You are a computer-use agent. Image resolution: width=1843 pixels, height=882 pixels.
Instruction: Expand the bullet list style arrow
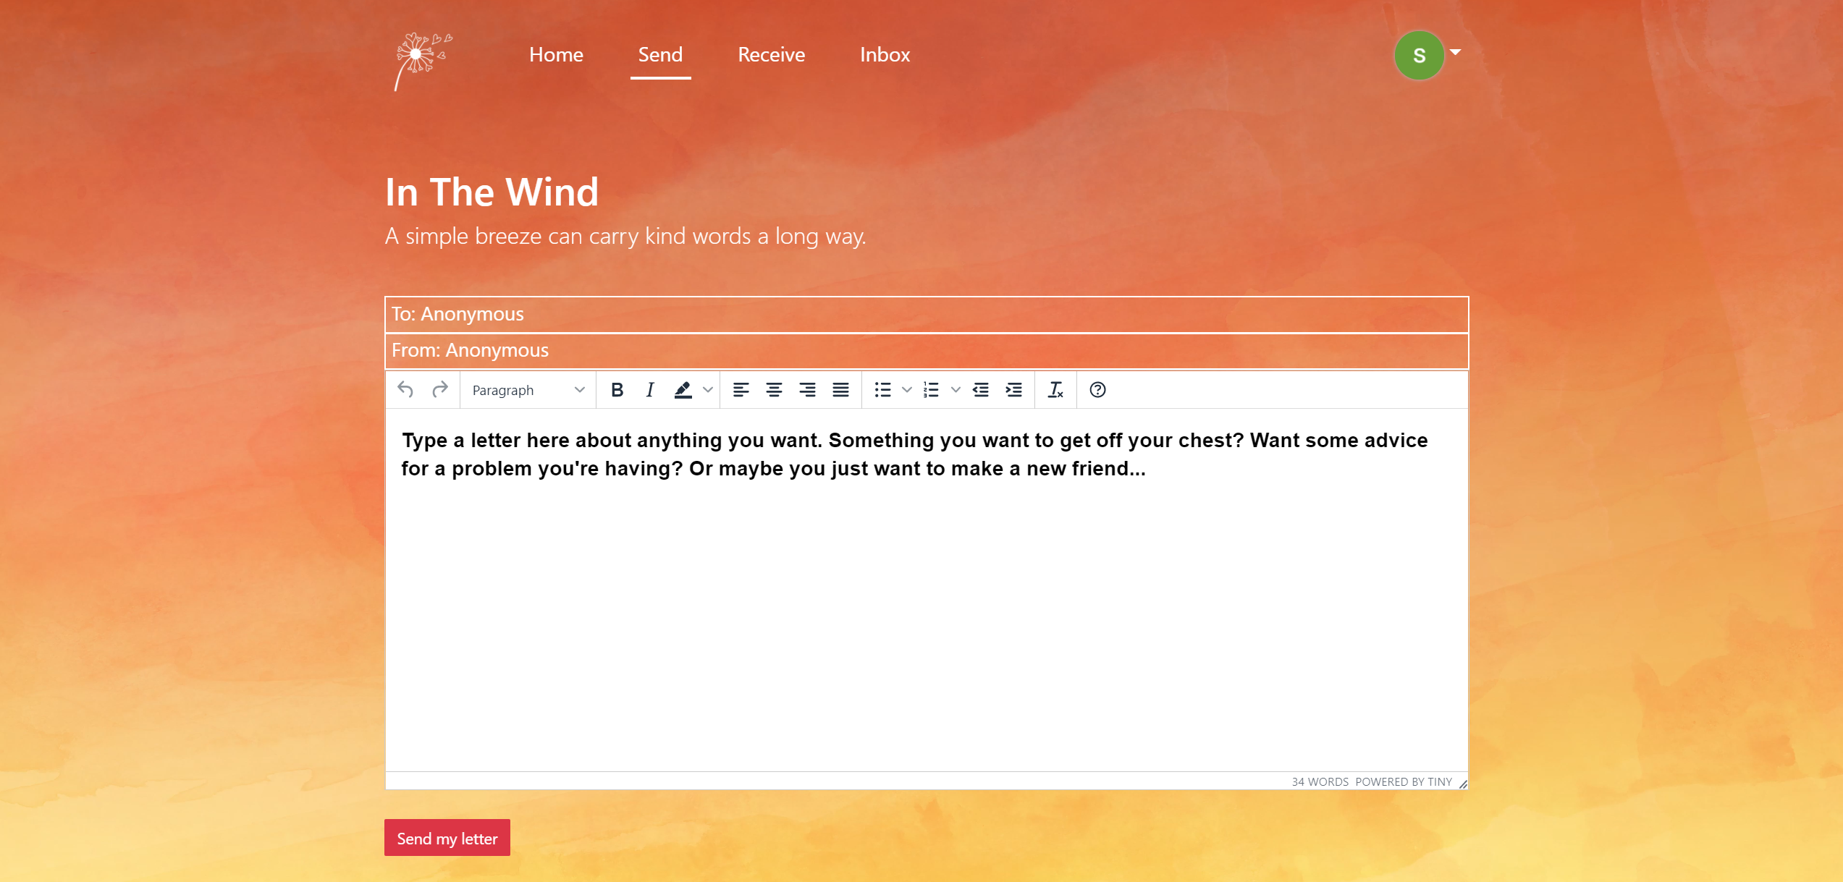(x=906, y=390)
